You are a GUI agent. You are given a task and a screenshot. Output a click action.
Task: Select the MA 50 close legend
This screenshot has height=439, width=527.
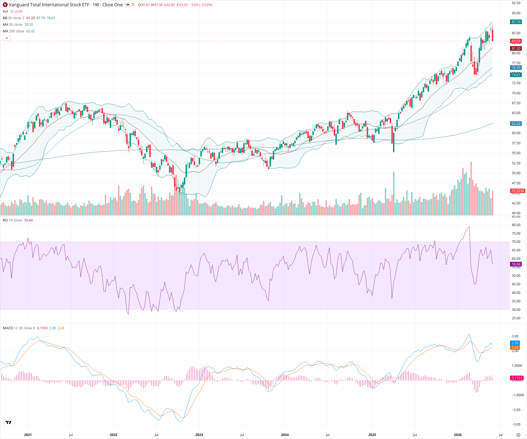18,24
